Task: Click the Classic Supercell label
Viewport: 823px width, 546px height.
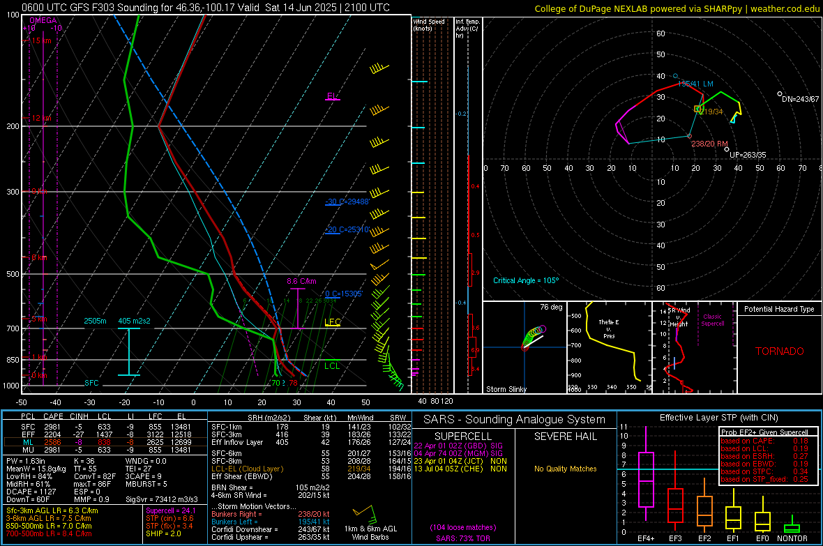Action: pos(712,320)
